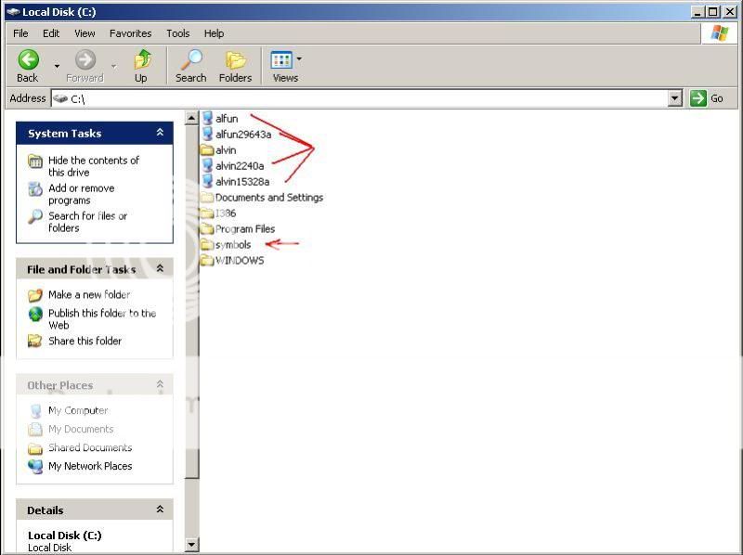Select the alvin2240a item icon
Viewport: 743px width, 555px height.
click(207, 165)
